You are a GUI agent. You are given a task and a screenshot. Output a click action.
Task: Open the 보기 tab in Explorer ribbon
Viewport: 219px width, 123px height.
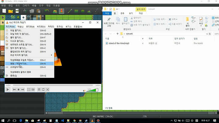(131, 13)
